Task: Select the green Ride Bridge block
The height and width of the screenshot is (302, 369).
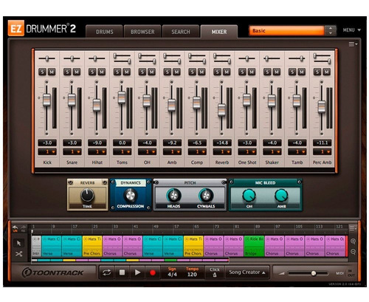Action: (x=254, y=246)
